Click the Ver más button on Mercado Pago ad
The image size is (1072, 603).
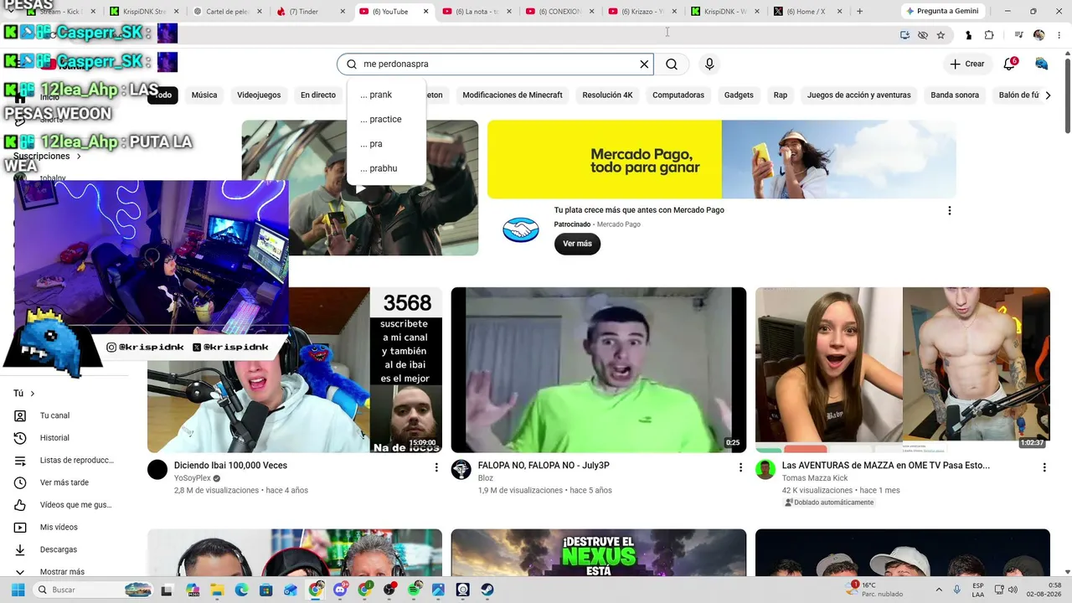(x=577, y=244)
